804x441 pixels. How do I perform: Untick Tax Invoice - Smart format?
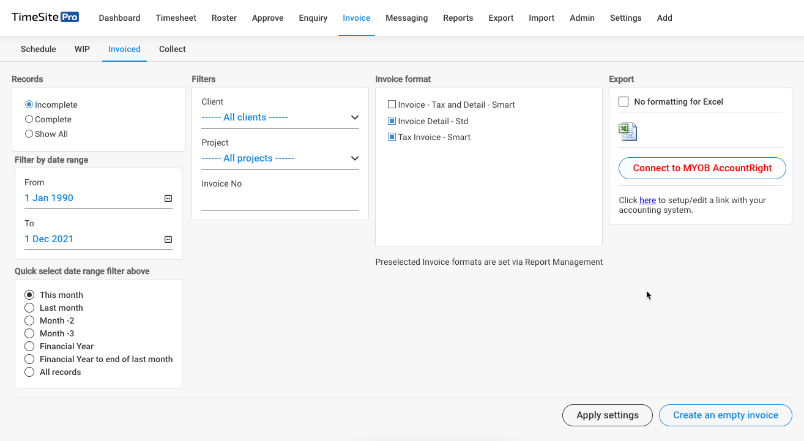(392, 137)
